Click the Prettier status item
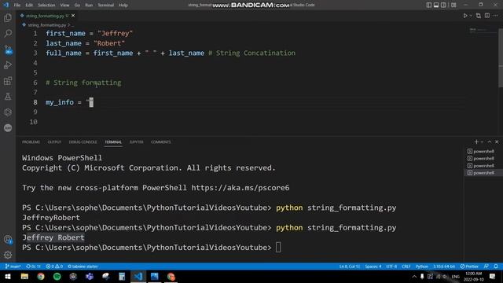The width and height of the screenshot is (503, 283). (x=469, y=266)
